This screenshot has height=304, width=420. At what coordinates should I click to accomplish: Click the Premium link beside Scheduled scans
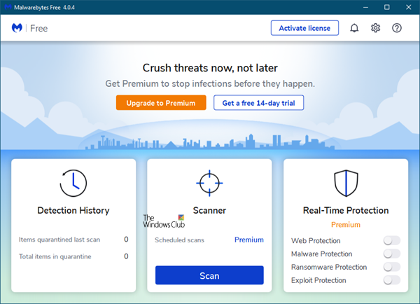click(248, 240)
